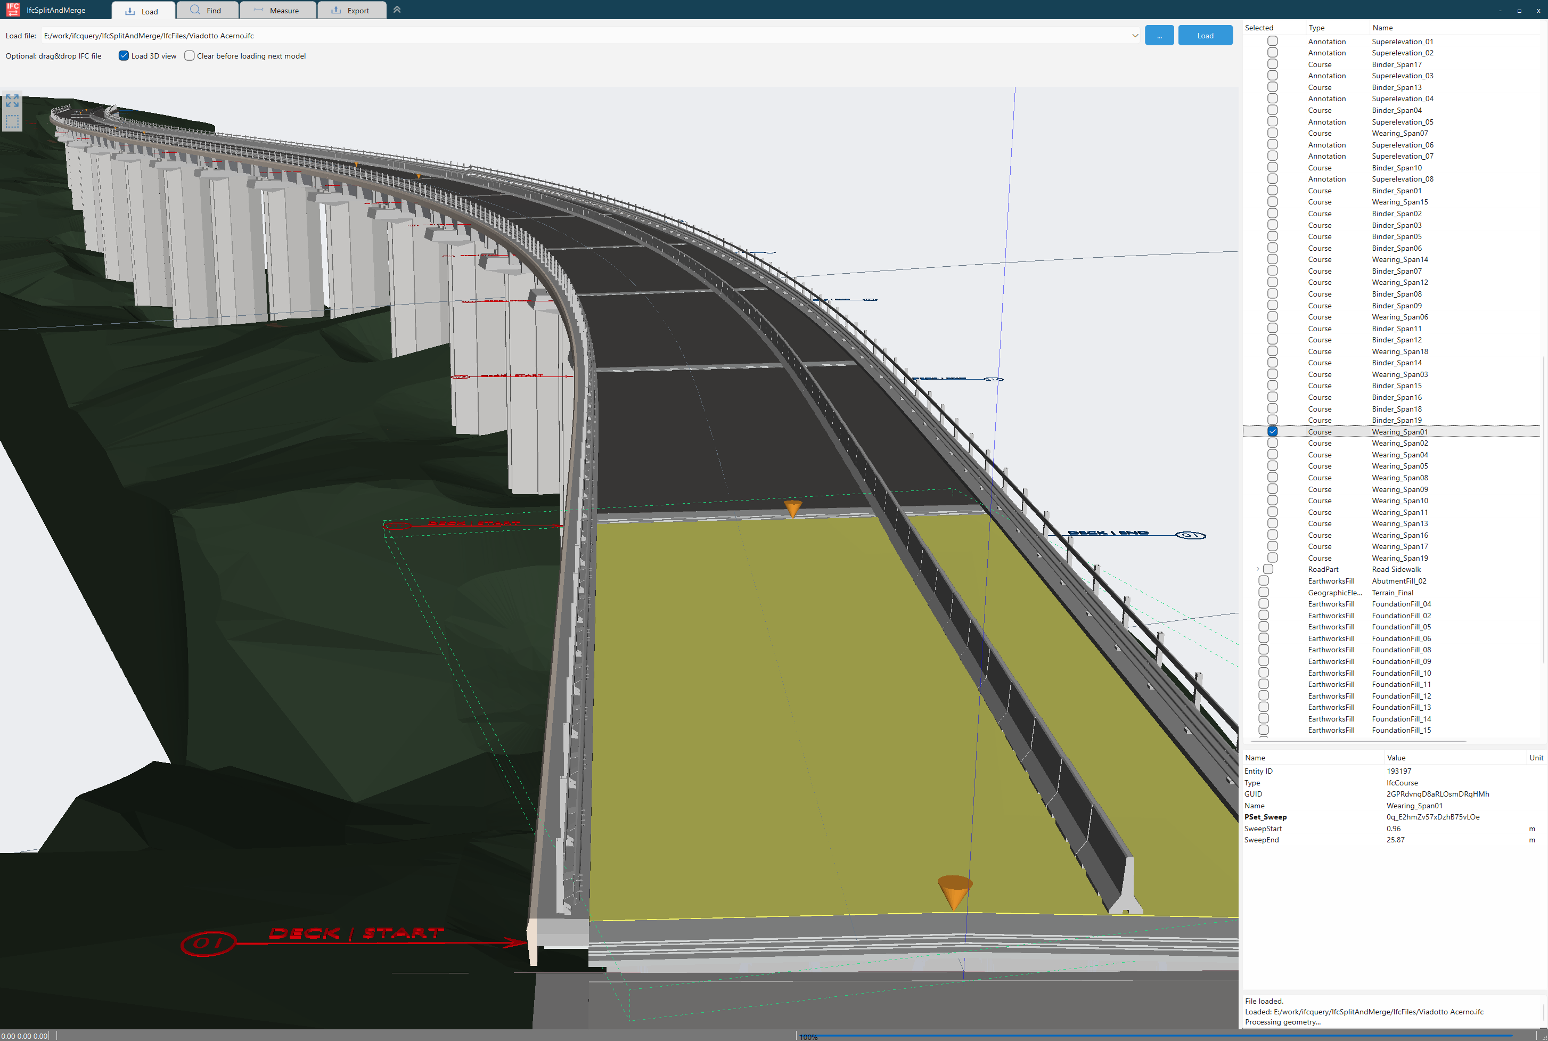Expand the Road Sidewalk RoadPart tree item
This screenshot has width=1548, height=1041.
[1258, 569]
